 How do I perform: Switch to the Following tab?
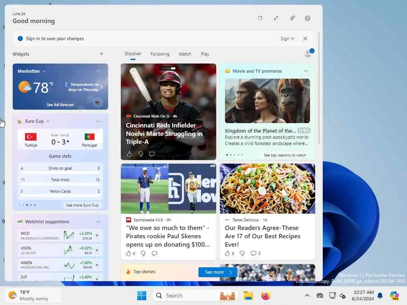tap(160, 54)
